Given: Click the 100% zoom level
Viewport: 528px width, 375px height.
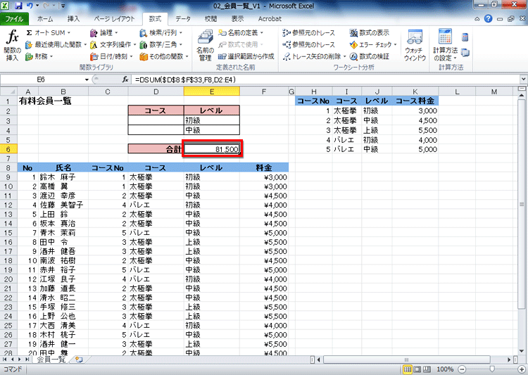Looking at the screenshot, I should [x=445, y=369].
